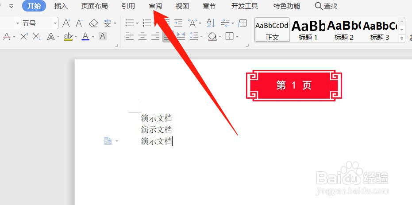The width and height of the screenshot is (412, 205).
Task: Expand the font name dropdown arrow
Action: tap(18, 23)
